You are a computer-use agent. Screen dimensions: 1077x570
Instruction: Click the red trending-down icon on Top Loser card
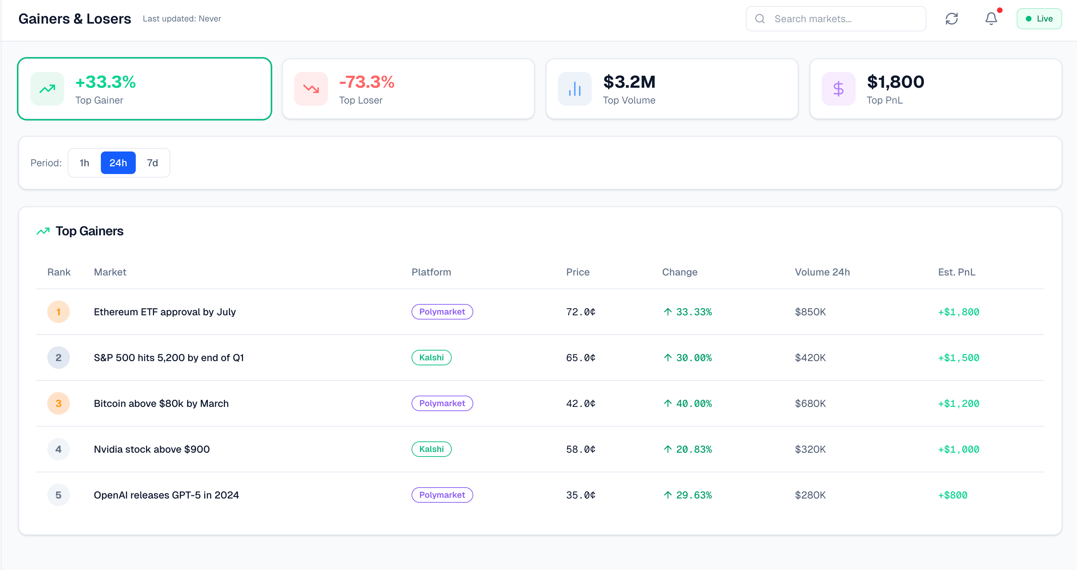[310, 88]
